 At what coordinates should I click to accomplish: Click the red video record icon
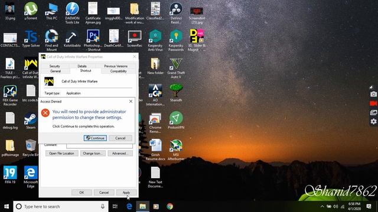point(373,104)
